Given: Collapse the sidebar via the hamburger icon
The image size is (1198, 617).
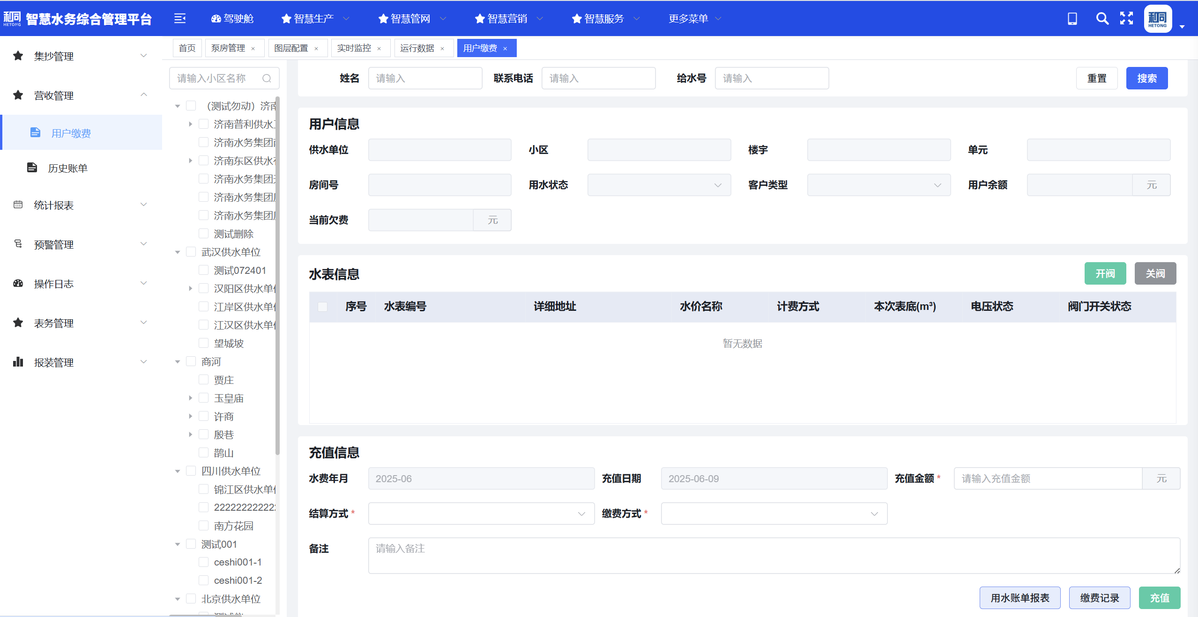Looking at the screenshot, I should coord(180,18).
